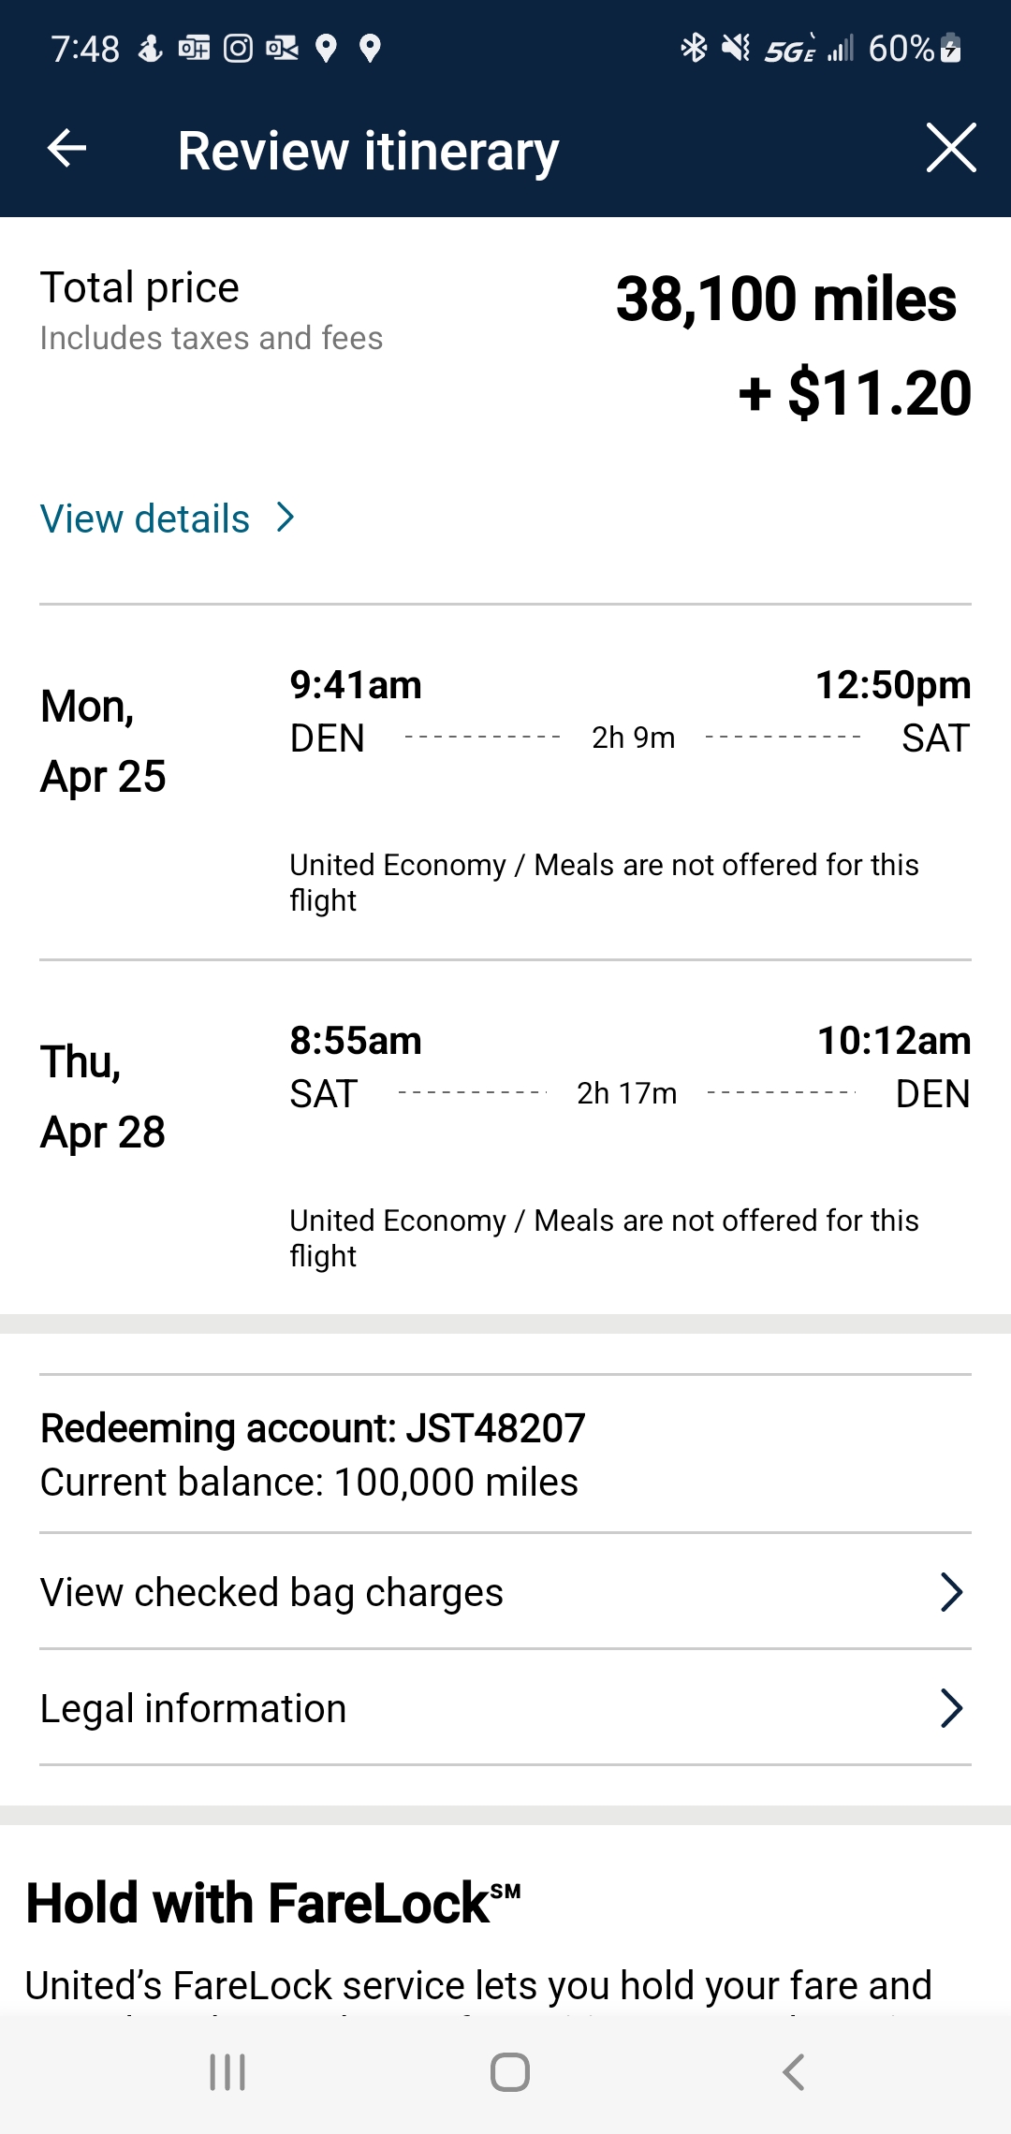The width and height of the screenshot is (1011, 2134).
Task: Expand View checked bag charges
Action: [505, 1592]
